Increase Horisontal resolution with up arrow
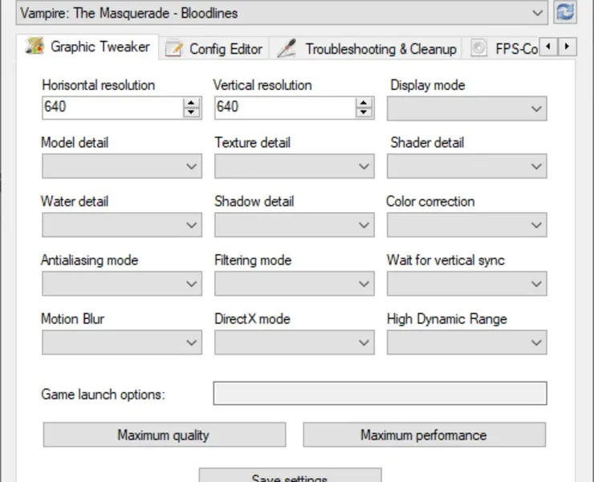594x482 pixels. coord(191,103)
